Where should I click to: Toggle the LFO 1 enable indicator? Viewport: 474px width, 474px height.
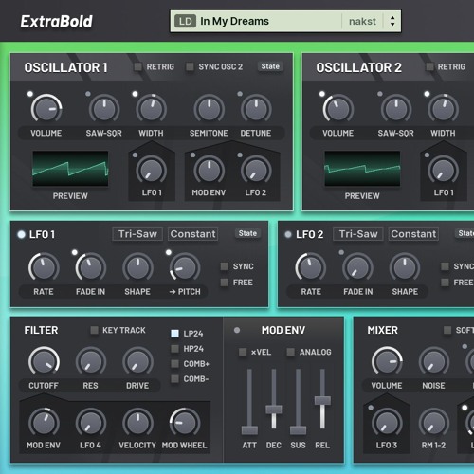click(21, 234)
